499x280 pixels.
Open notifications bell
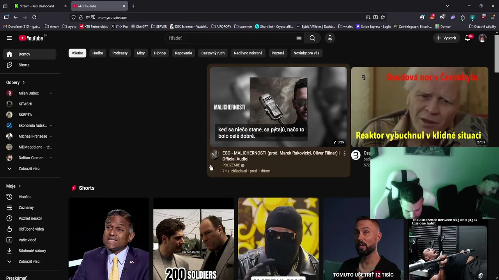point(468,38)
